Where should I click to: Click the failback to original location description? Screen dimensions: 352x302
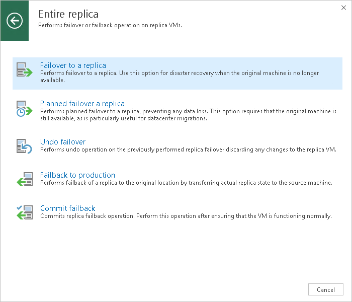(186, 183)
